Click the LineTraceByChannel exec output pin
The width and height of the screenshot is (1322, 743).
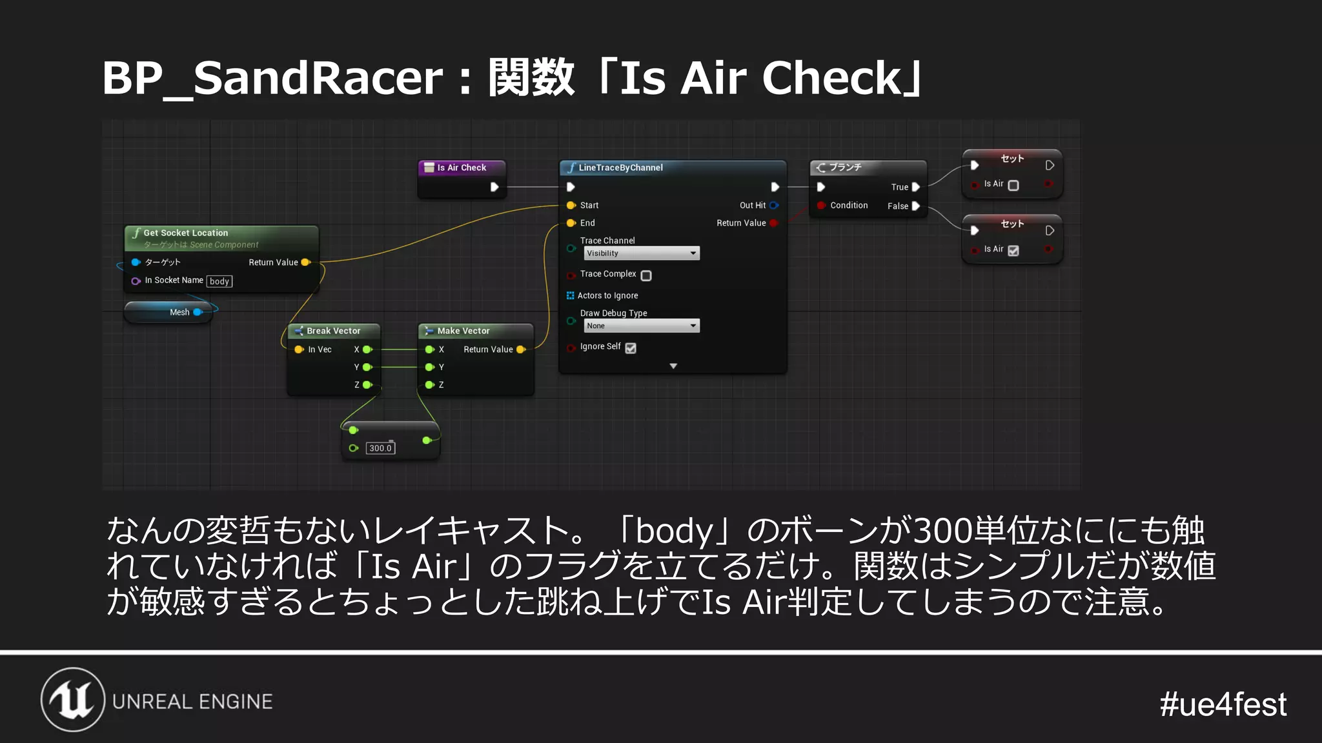coord(775,187)
